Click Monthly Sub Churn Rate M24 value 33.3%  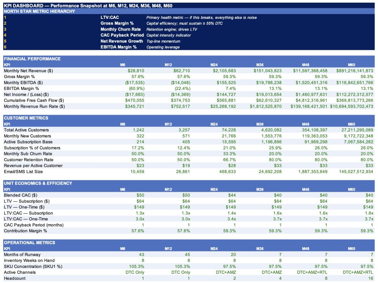point(229,154)
